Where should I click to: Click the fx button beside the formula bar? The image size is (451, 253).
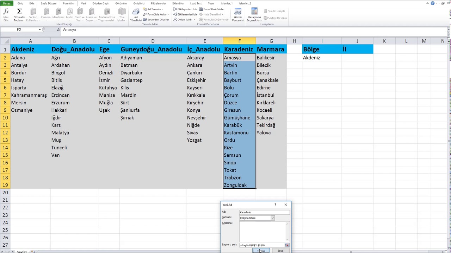coord(58,30)
